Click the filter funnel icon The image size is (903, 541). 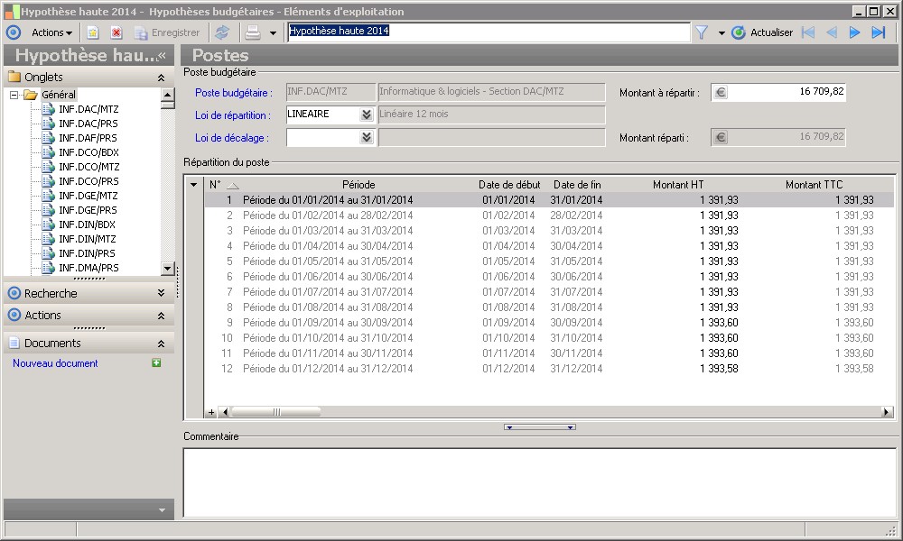[x=701, y=32]
